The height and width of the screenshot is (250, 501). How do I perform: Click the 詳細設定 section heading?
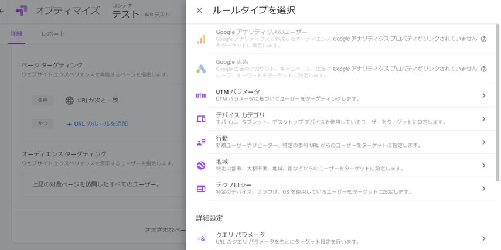(x=209, y=218)
